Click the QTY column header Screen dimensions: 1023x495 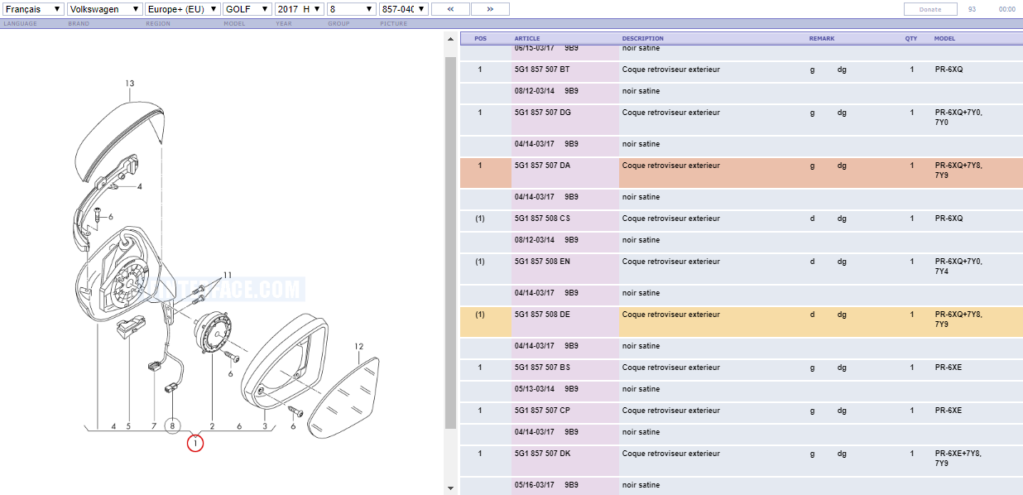pyautogui.click(x=911, y=39)
